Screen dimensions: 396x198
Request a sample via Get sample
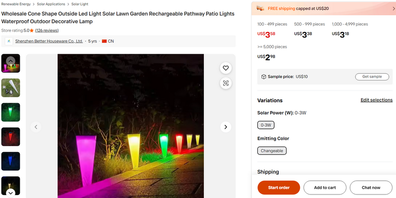click(x=372, y=77)
